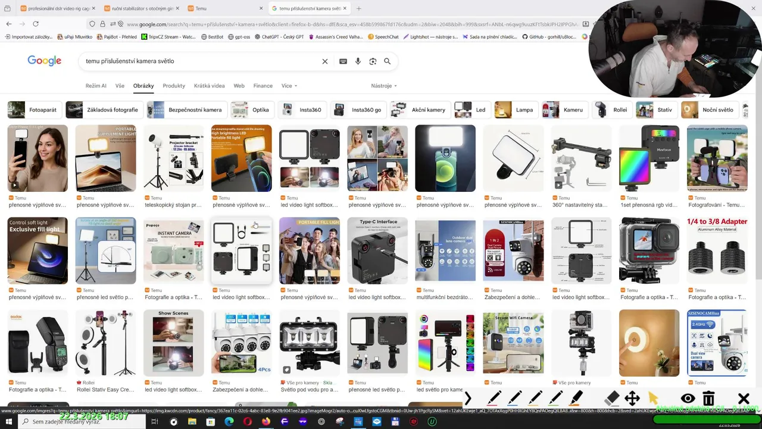Select the blue pen in annotation toolbar
The height and width of the screenshot is (429, 762).
click(515, 398)
